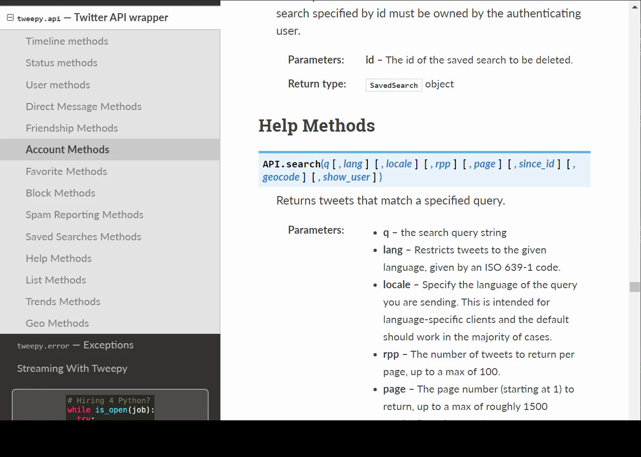
Task: Click the page parameter in signature
Action: [x=485, y=165]
